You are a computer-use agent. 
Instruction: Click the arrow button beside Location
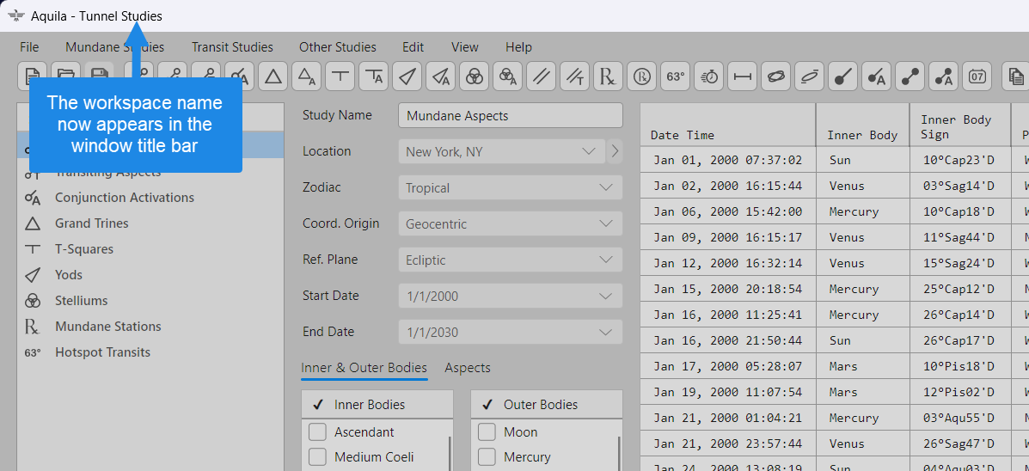click(615, 152)
